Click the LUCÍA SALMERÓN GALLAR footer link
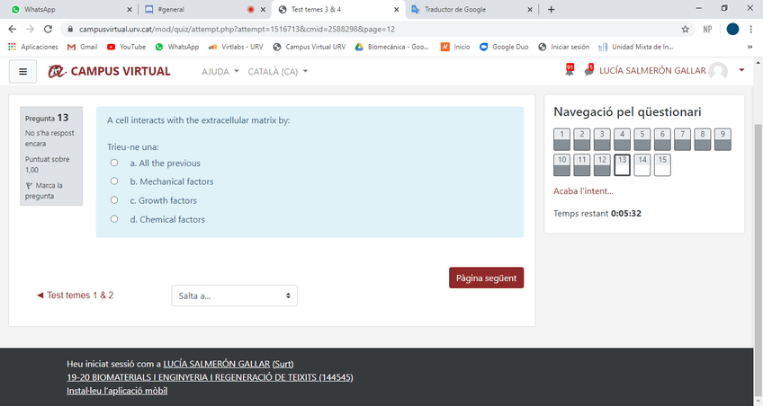The image size is (763, 406). tap(217, 364)
